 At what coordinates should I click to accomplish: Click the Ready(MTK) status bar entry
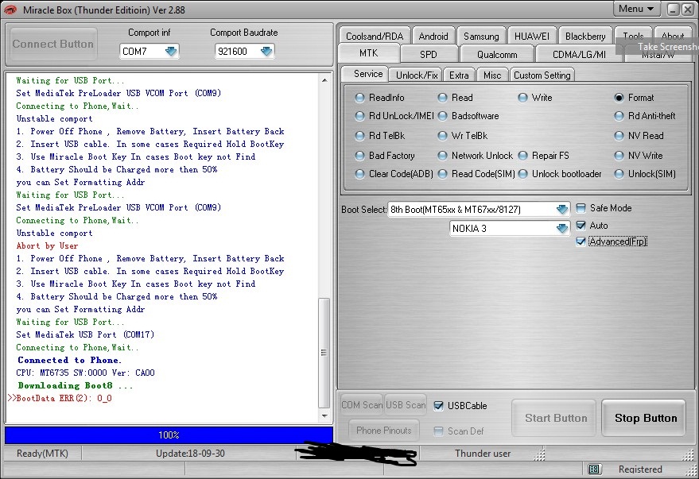coord(42,453)
